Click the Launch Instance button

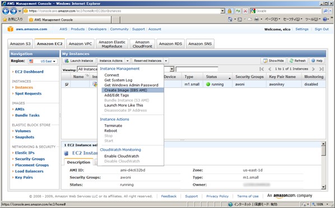(x=79, y=61)
